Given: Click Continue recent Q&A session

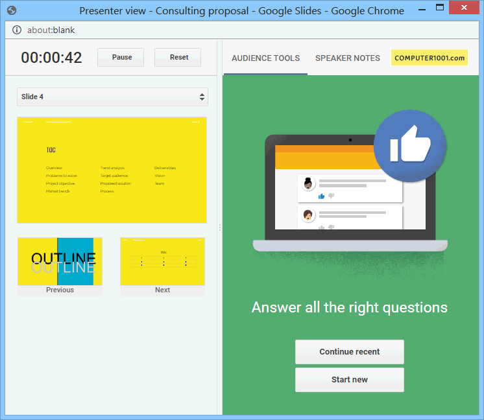Looking at the screenshot, I should [350, 352].
